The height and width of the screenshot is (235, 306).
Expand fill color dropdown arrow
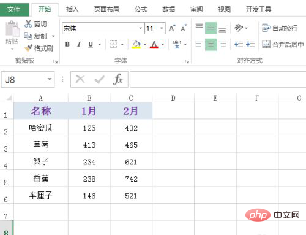pyautogui.click(x=145, y=44)
